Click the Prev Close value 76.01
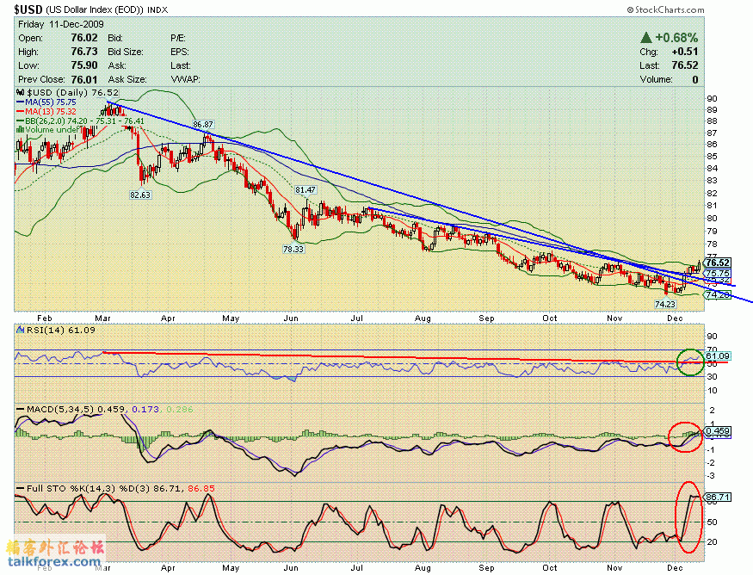The image size is (753, 575). 84,79
